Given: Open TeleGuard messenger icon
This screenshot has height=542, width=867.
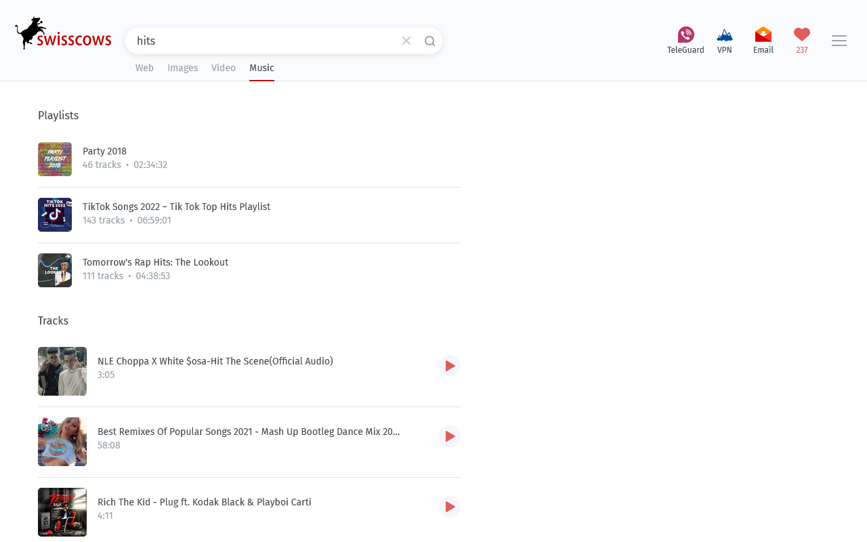Looking at the screenshot, I should 685,41.
